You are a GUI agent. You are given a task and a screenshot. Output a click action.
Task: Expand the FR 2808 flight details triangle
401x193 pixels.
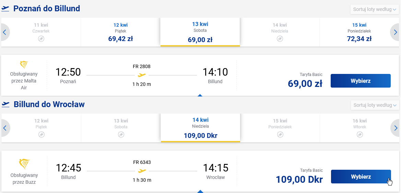(200, 95)
